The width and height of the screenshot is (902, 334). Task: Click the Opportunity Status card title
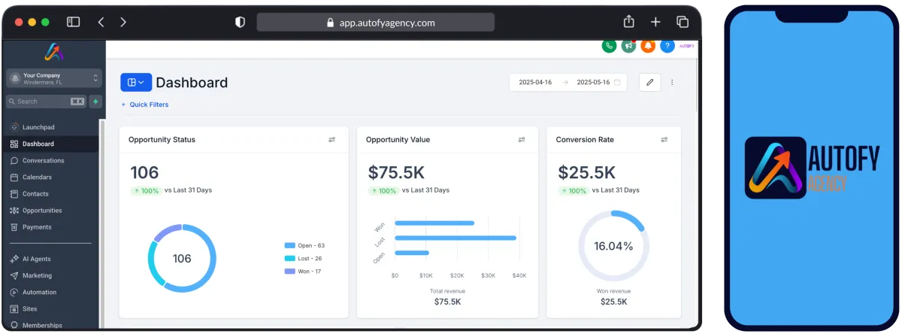click(162, 140)
